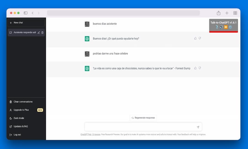Viewport: 248px width, 149px height.
Task: Click the ChatGPT logo beside the Forrest Gump quote
Action: click(87, 68)
